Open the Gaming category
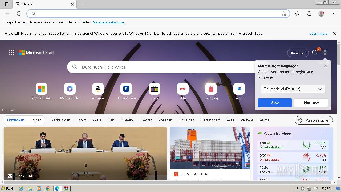 (x=128, y=120)
